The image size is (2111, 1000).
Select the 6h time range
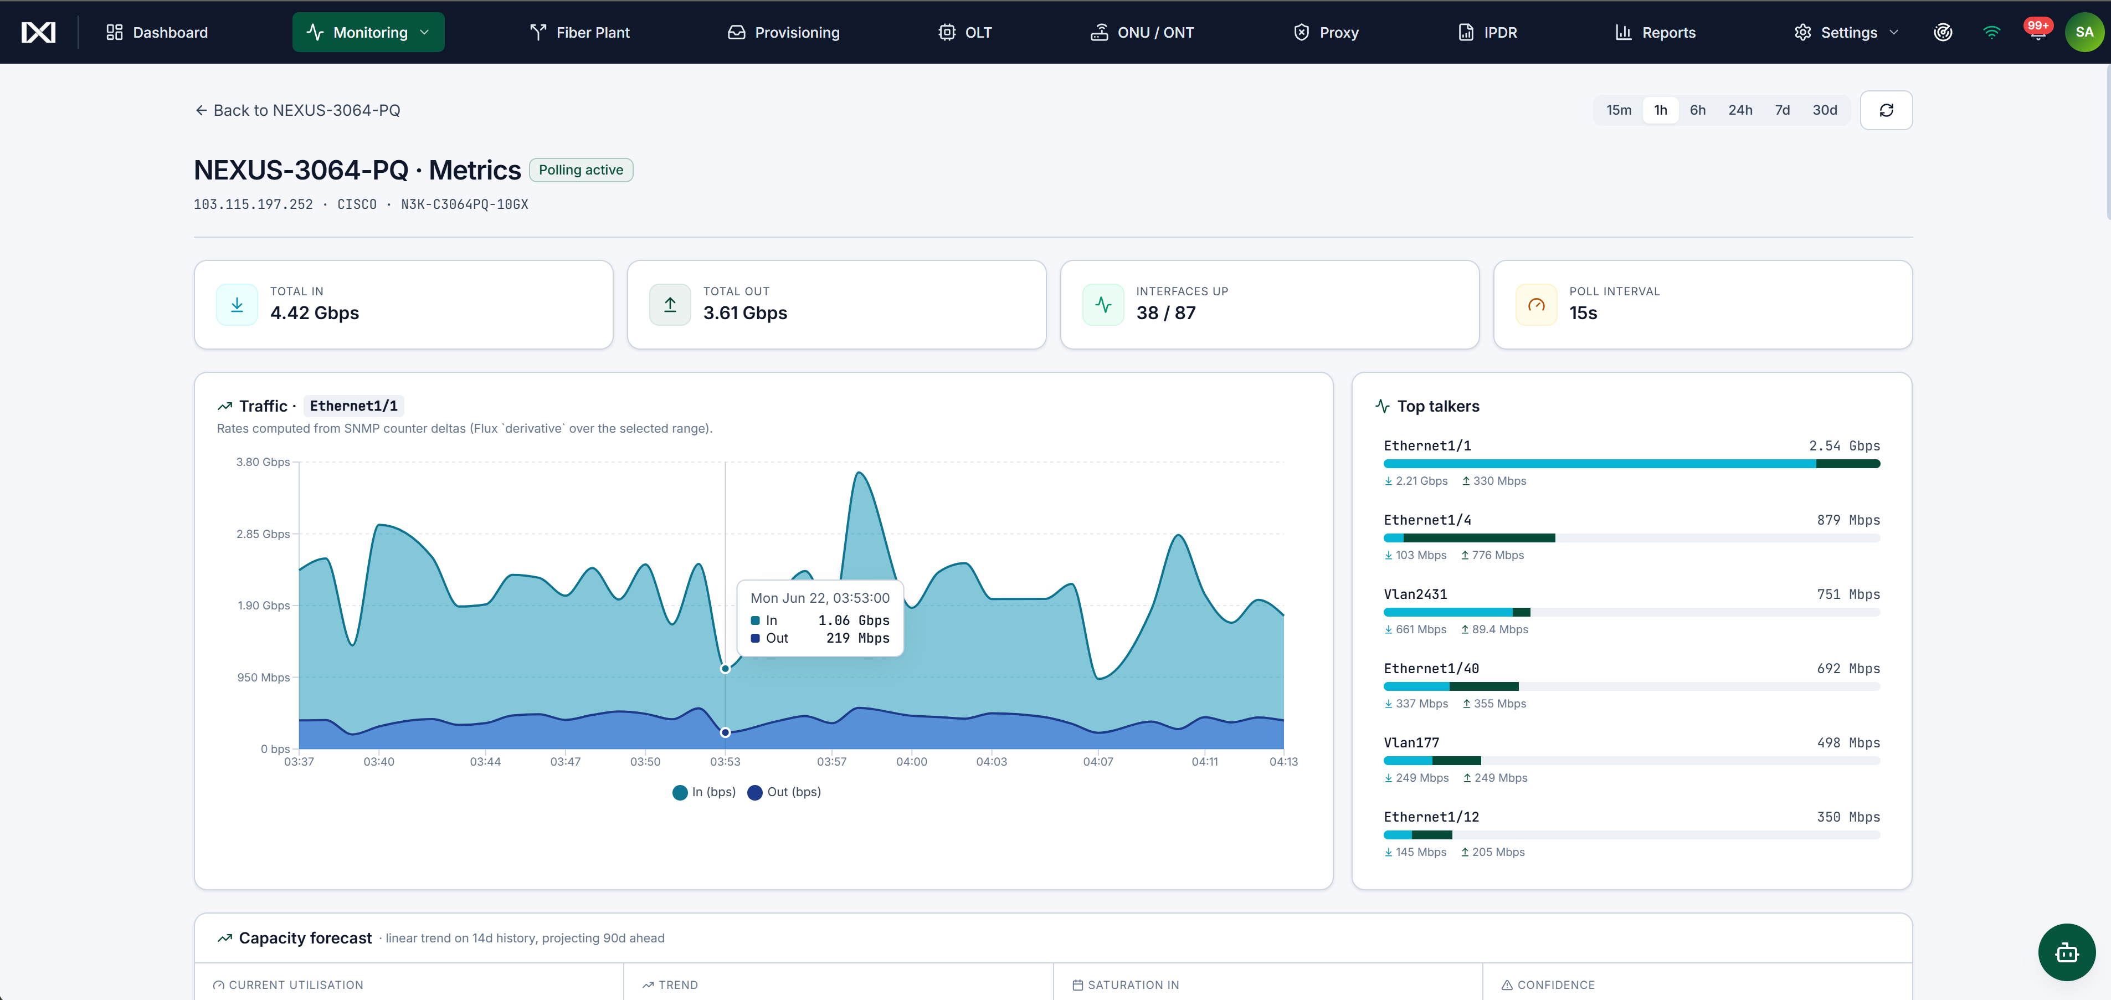pos(1698,110)
